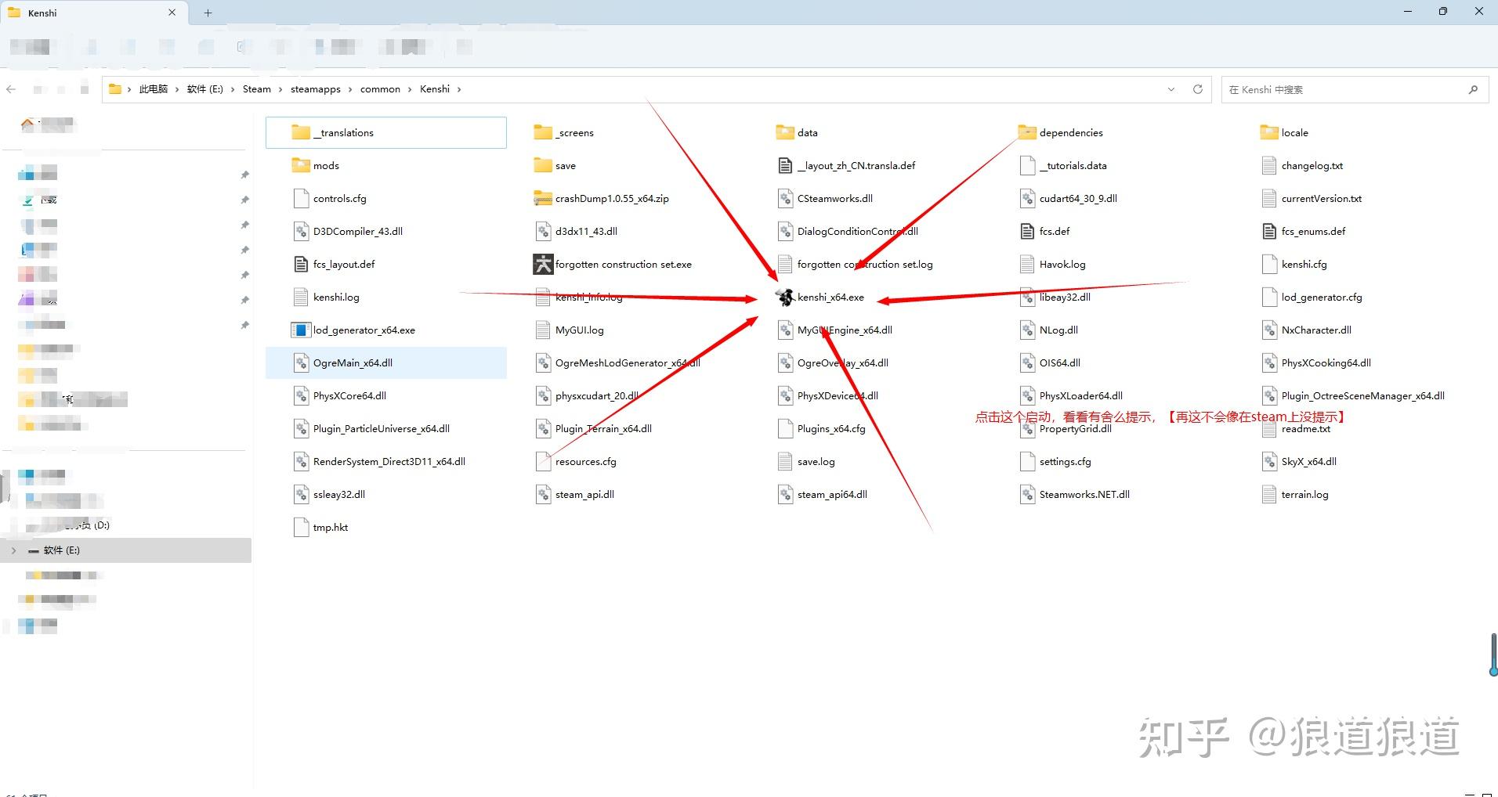
Task: Open the _screens folder icon
Action: pyautogui.click(x=543, y=133)
